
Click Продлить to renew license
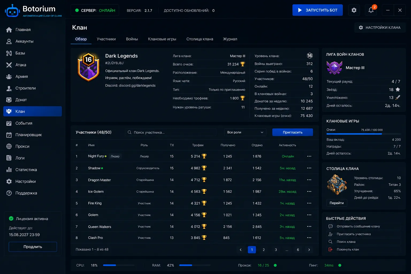coord(33,247)
